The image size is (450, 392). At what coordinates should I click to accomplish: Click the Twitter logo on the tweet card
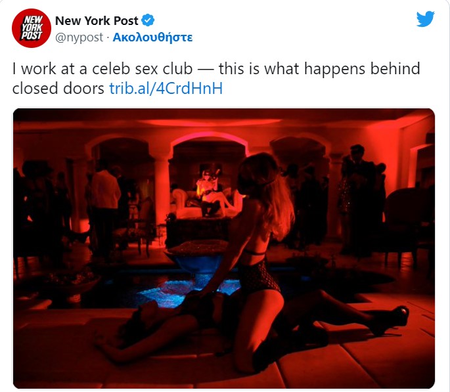tap(425, 19)
